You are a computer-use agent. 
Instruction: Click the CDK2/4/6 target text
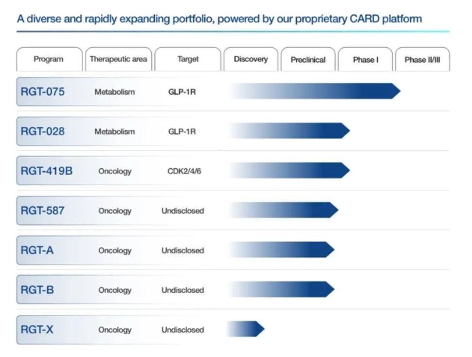pyautogui.click(x=184, y=171)
